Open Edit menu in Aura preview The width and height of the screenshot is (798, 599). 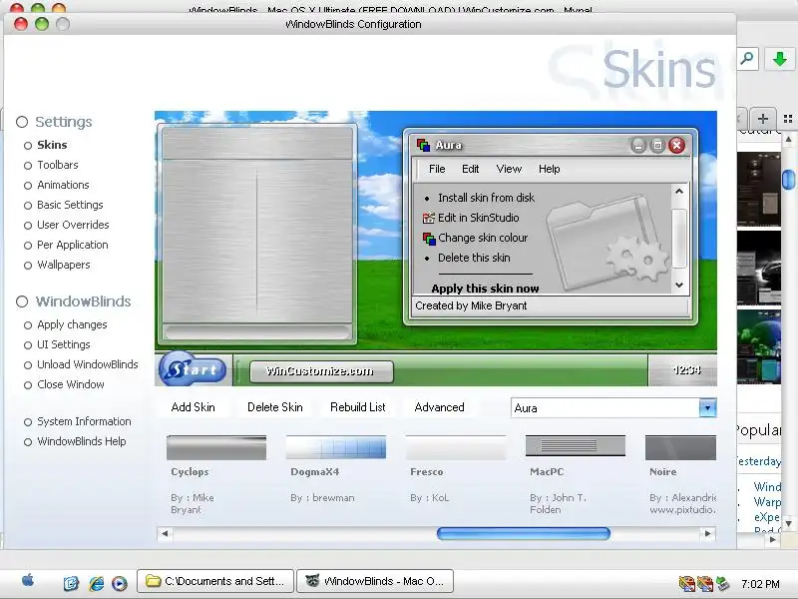coord(470,169)
